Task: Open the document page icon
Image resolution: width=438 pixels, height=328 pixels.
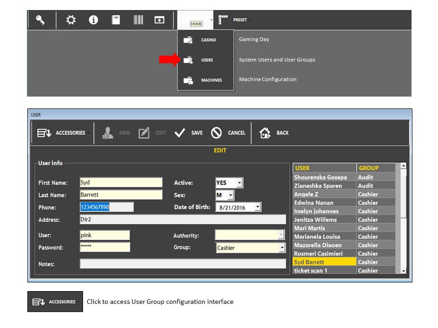Action: click(x=115, y=20)
